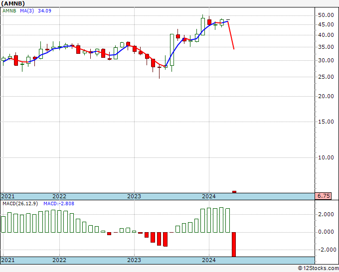
Task: Click the MA(3) legend label
Action: click(27, 11)
